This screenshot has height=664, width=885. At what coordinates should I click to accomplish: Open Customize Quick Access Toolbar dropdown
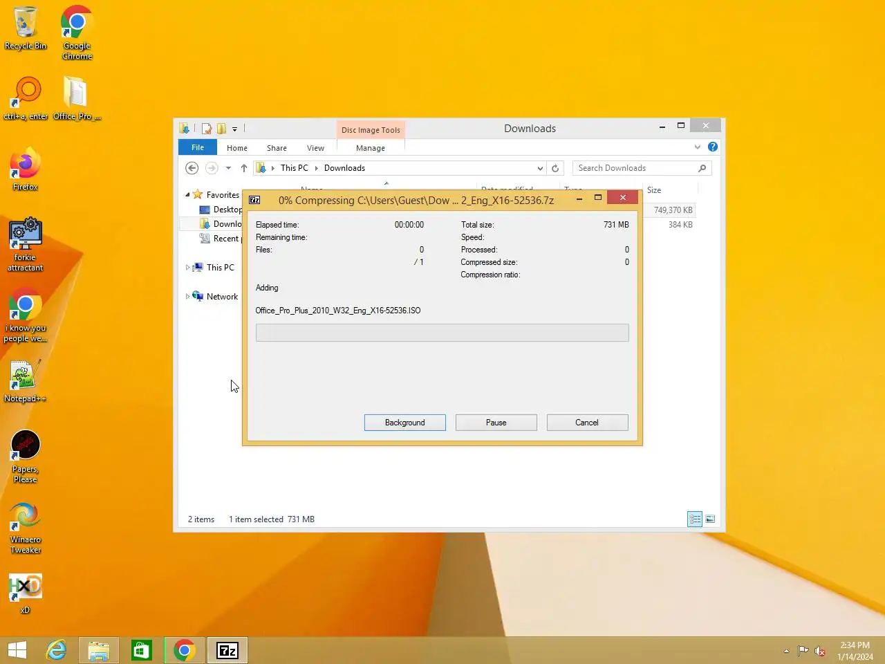[235, 129]
